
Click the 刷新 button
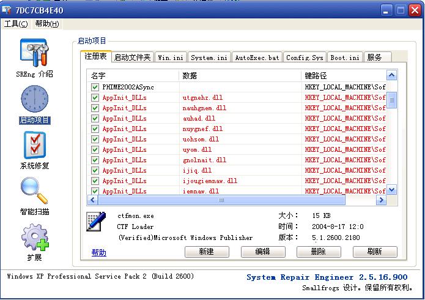pos(375,252)
